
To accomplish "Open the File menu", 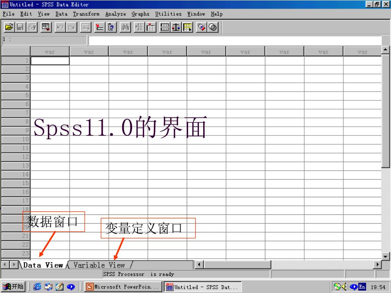I will pyautogui.click(x=8, y=14).
